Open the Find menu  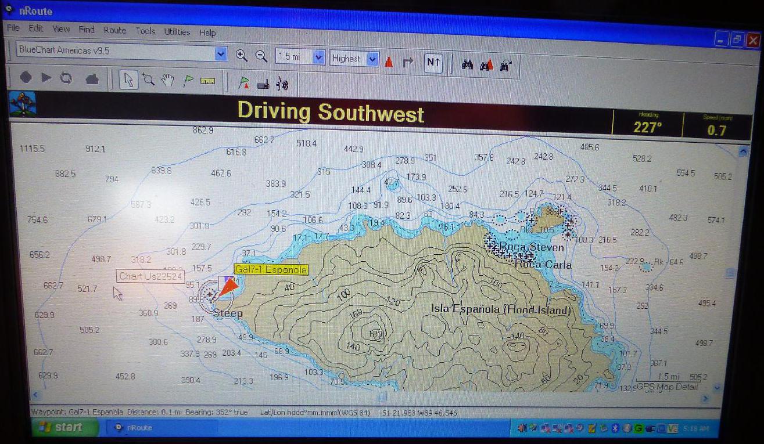coord(87,30)
